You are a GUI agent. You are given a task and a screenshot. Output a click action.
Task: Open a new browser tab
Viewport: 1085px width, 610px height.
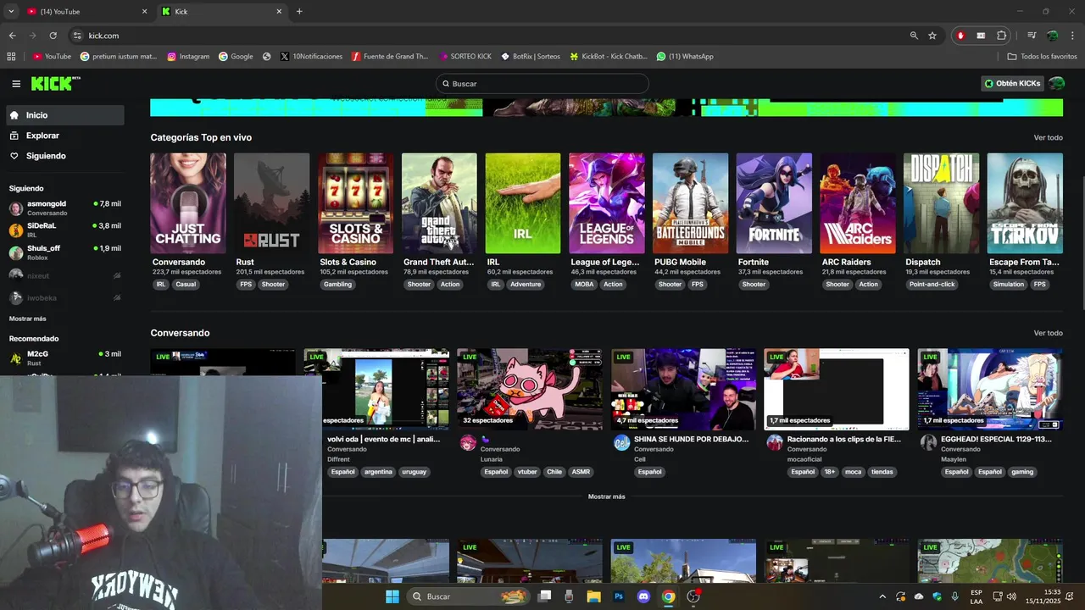click(x=299, y=11)
